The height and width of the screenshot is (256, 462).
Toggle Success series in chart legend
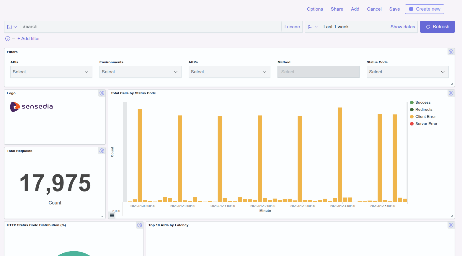click(x=423, y=102)
